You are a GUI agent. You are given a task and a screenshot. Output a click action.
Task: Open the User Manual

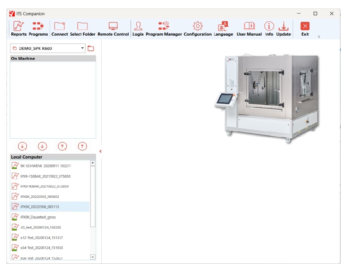249,29
